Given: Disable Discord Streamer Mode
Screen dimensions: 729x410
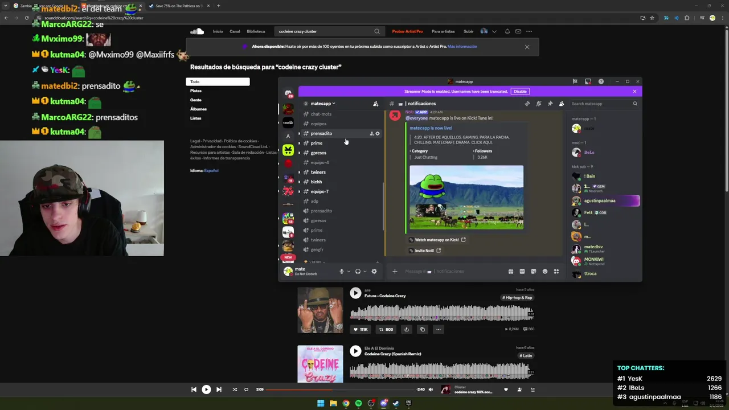Looking at the screenshot, I should pos(520,91).
